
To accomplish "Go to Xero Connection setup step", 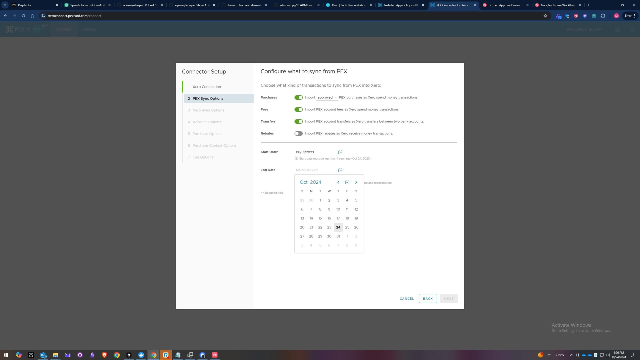I will click(x=206, y=87).
